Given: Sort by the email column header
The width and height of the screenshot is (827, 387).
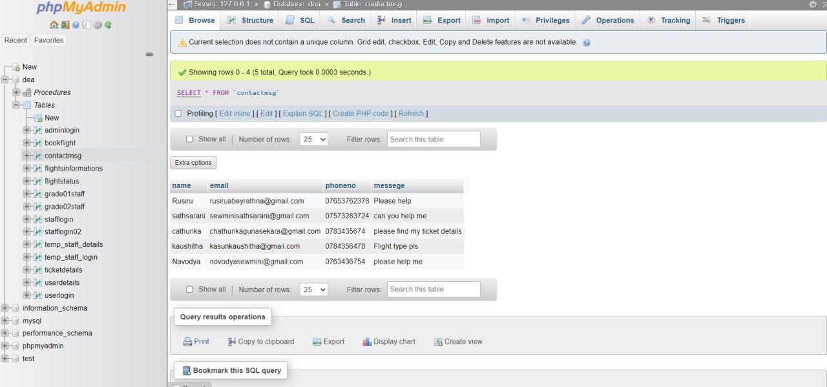Looking at the screenshot, I should point(219,185).
